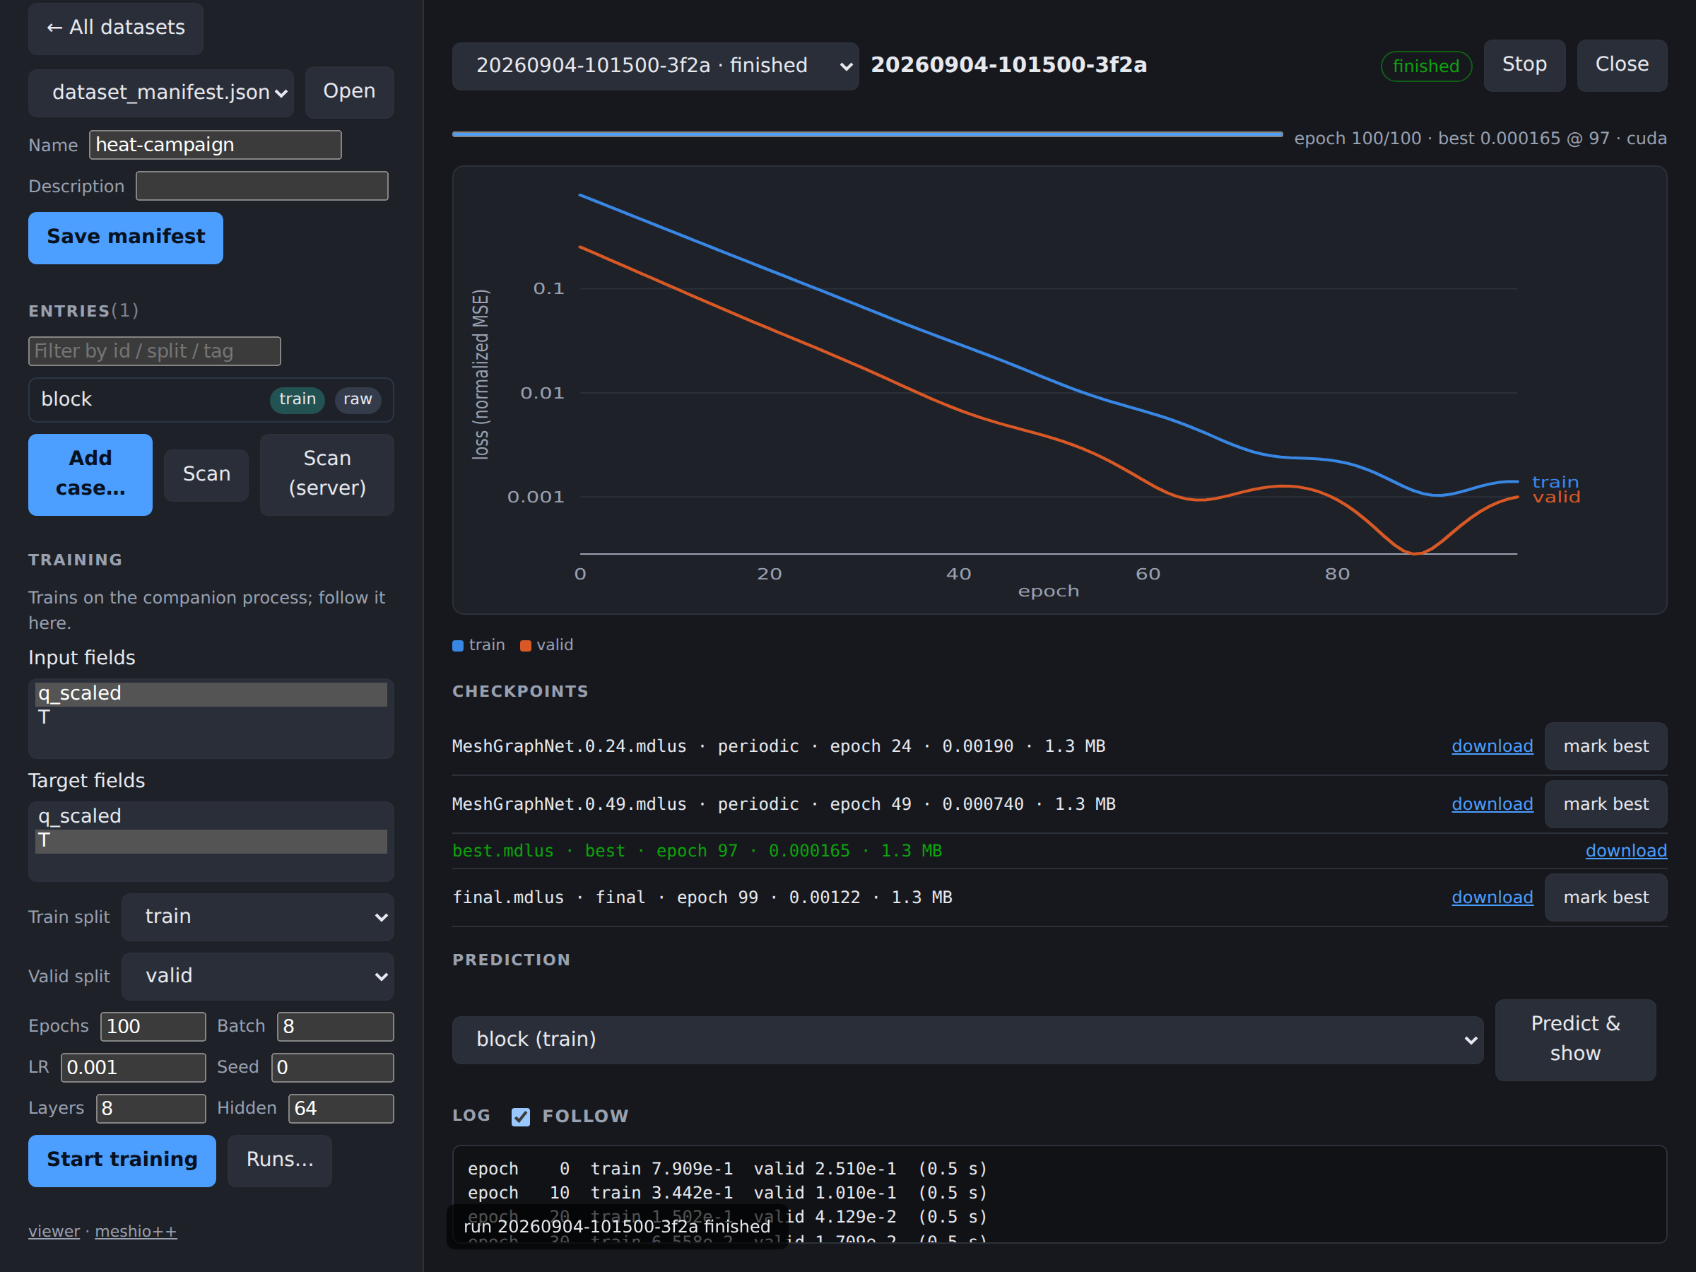The width and height of the screenshot is (1696, 1272).
Task: Click the Scan button
Action: 206,475
